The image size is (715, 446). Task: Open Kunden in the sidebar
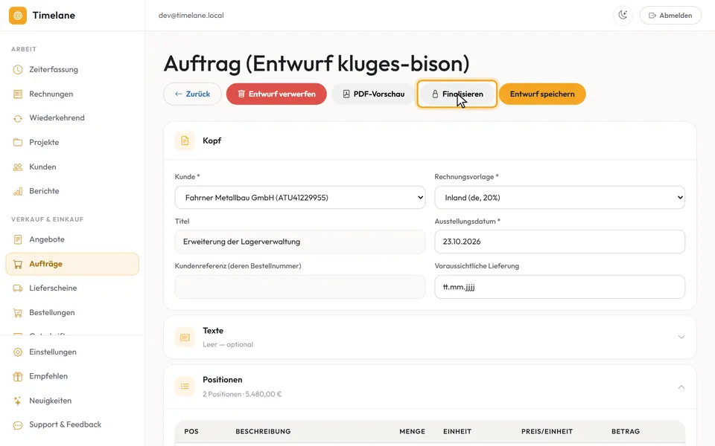point(72,167)
